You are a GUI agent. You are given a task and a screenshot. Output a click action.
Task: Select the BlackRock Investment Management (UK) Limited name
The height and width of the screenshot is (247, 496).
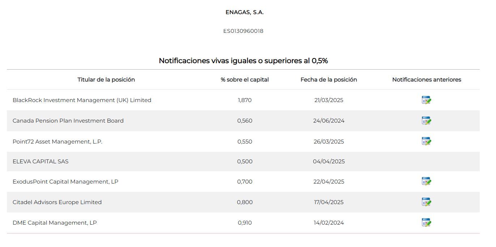point(82,100)
